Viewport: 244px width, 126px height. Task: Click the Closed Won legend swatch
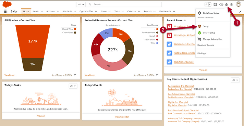click(75, 29)
